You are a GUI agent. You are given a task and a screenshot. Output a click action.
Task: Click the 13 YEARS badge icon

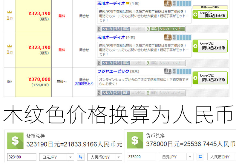[168, 71]
